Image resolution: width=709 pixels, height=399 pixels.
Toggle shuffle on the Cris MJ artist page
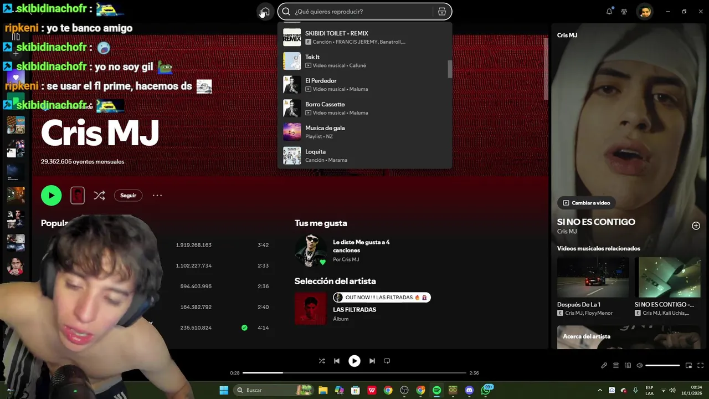click(99, 195)
